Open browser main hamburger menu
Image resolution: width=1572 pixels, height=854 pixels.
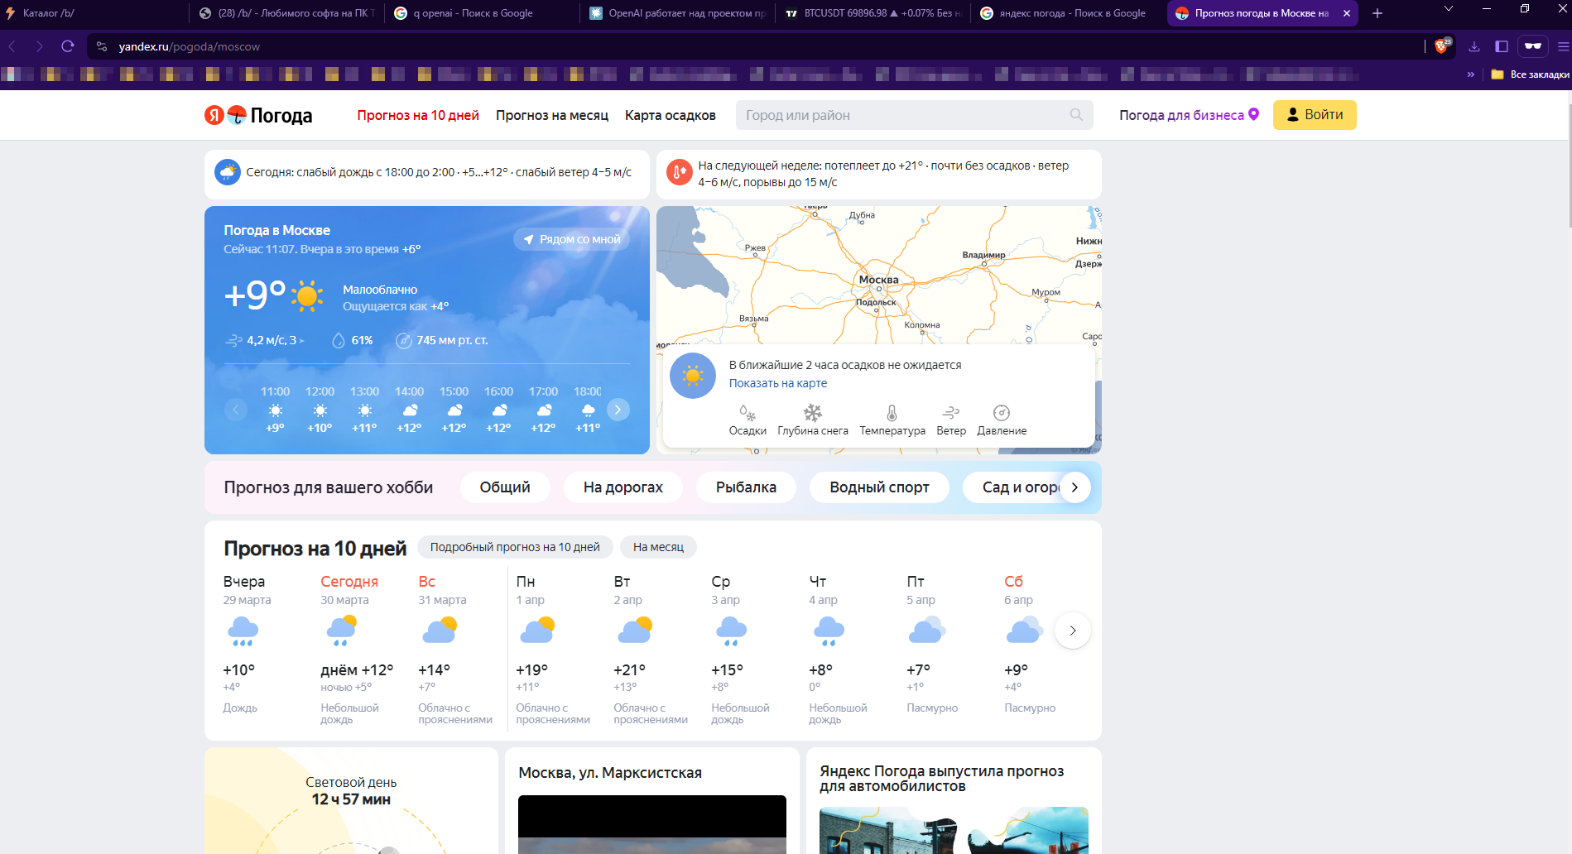pyautogui.click(x=1563, y=46)
